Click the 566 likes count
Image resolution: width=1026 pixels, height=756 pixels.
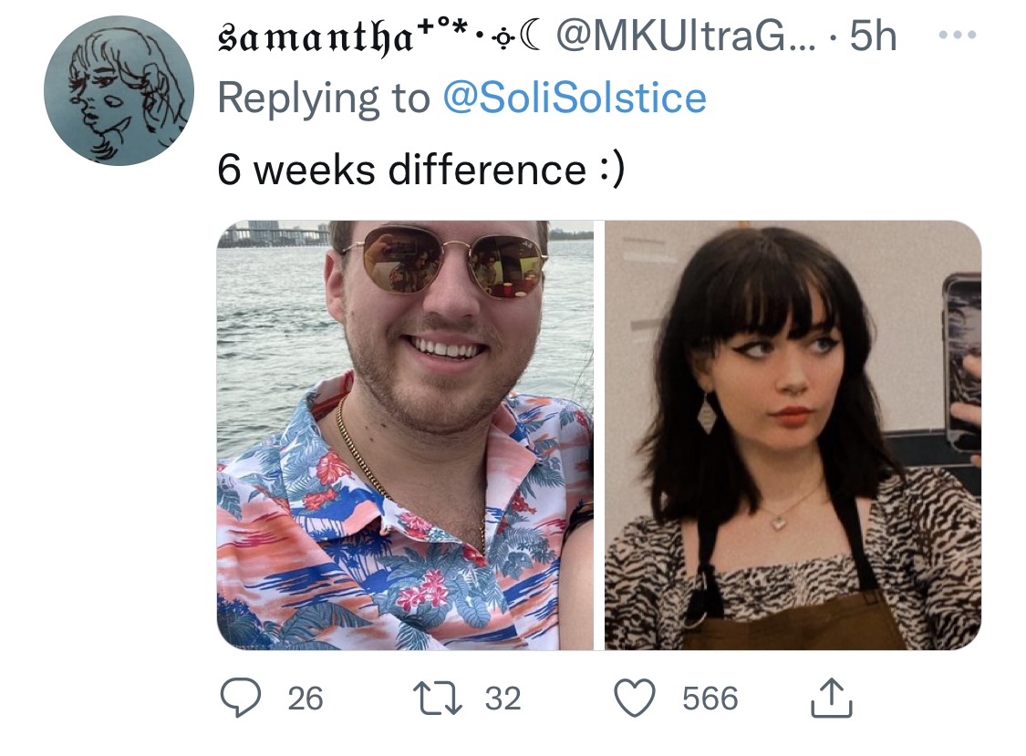[x=710, y=699]
